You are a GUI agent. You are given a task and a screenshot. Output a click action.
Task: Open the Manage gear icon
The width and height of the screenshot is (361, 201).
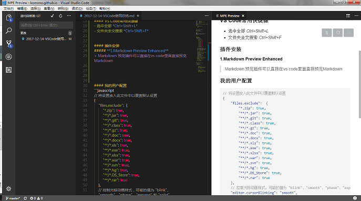click(9, 188)
